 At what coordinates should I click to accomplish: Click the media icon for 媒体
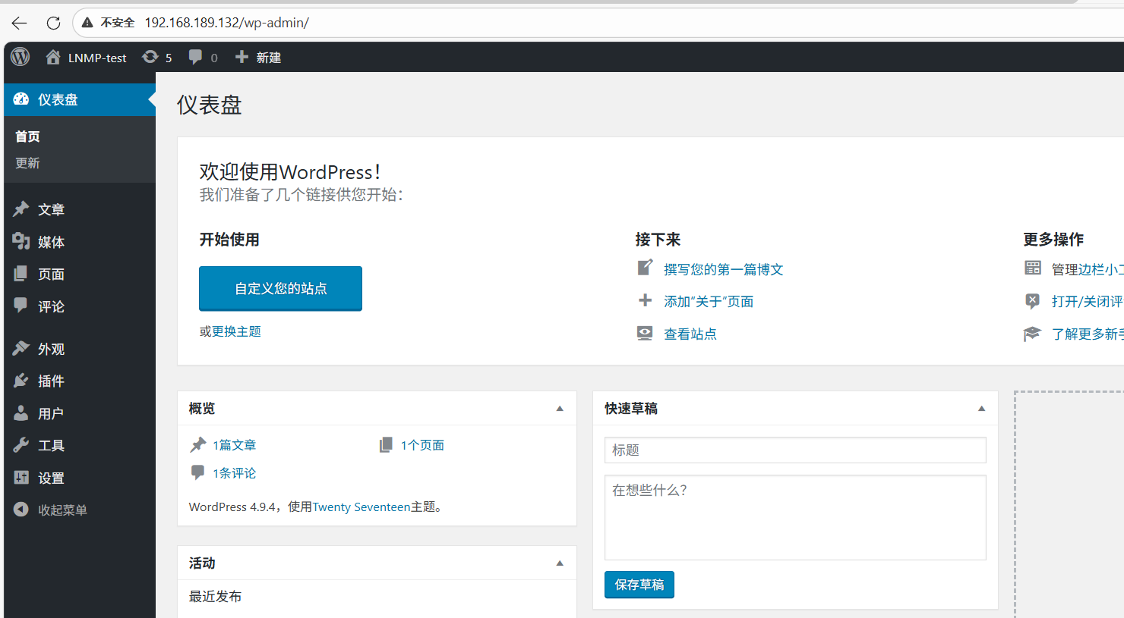(x=21, y=241)
